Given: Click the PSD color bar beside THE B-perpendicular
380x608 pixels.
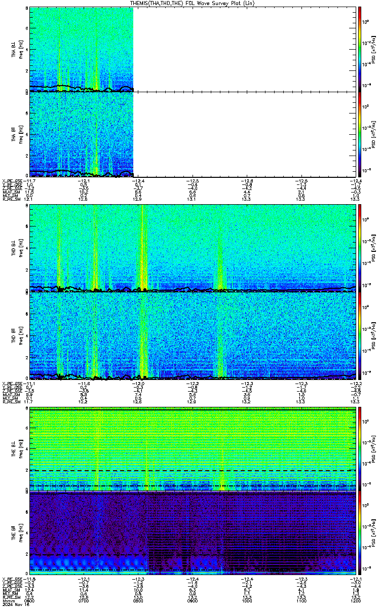Looking at the screenshot, I should [x=360, y=449].
